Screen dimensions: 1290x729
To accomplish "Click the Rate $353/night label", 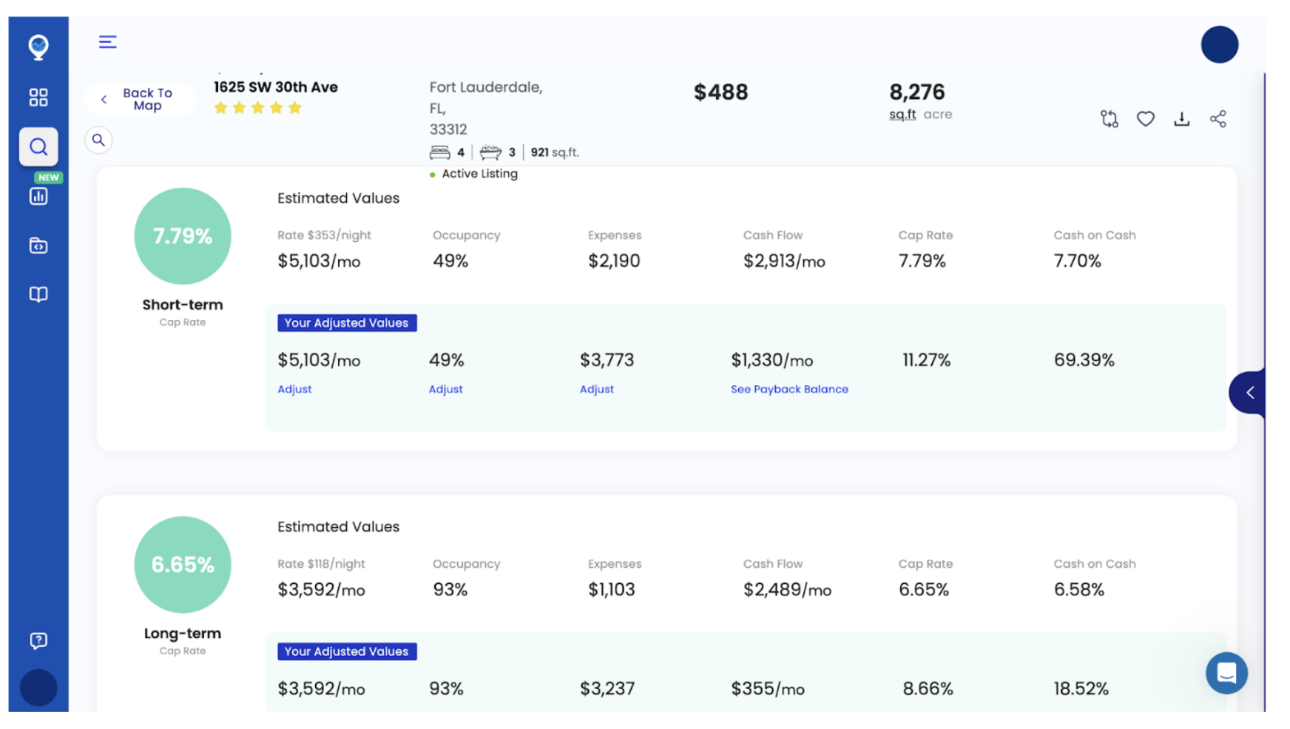I will pos(324,235).
